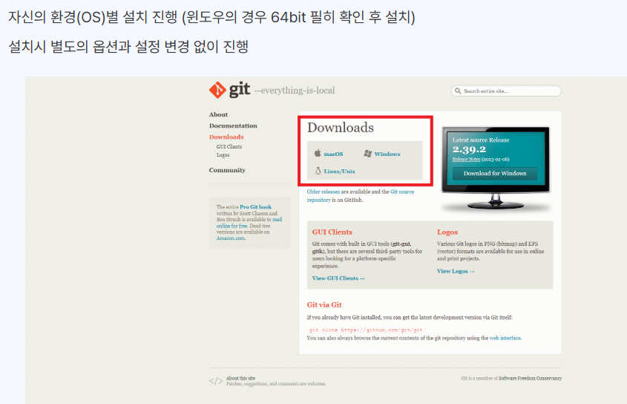Click the git clone command text
This screenshot has height=404, width=627.
click(366, 330)
